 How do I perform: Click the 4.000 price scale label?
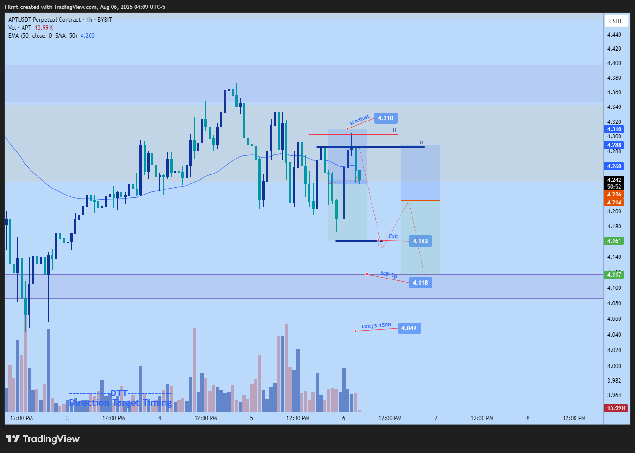coord(614,366)
